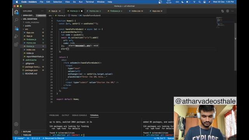Open the Problems panel tab

(x=54, y=115)
